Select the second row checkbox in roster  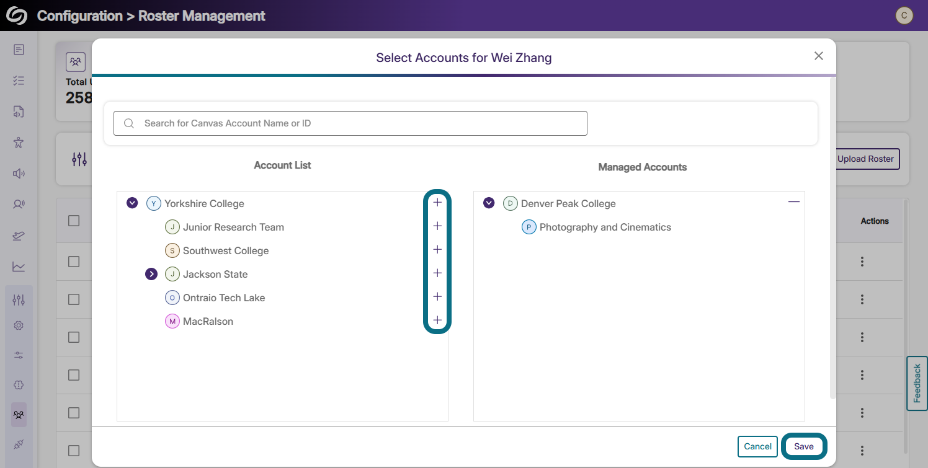point(74,299)
